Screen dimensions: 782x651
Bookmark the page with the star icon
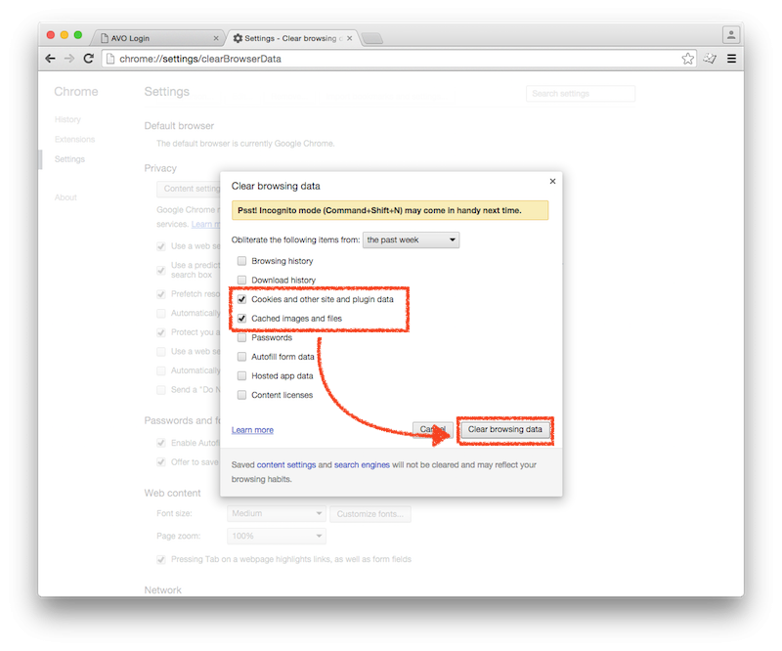(687, 58)
